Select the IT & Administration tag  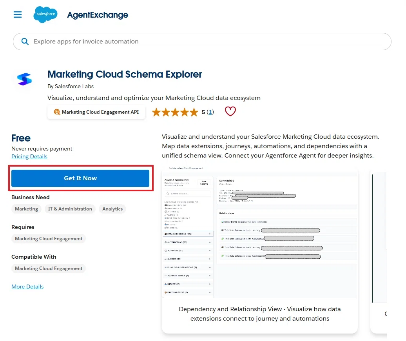pos(70,209)
